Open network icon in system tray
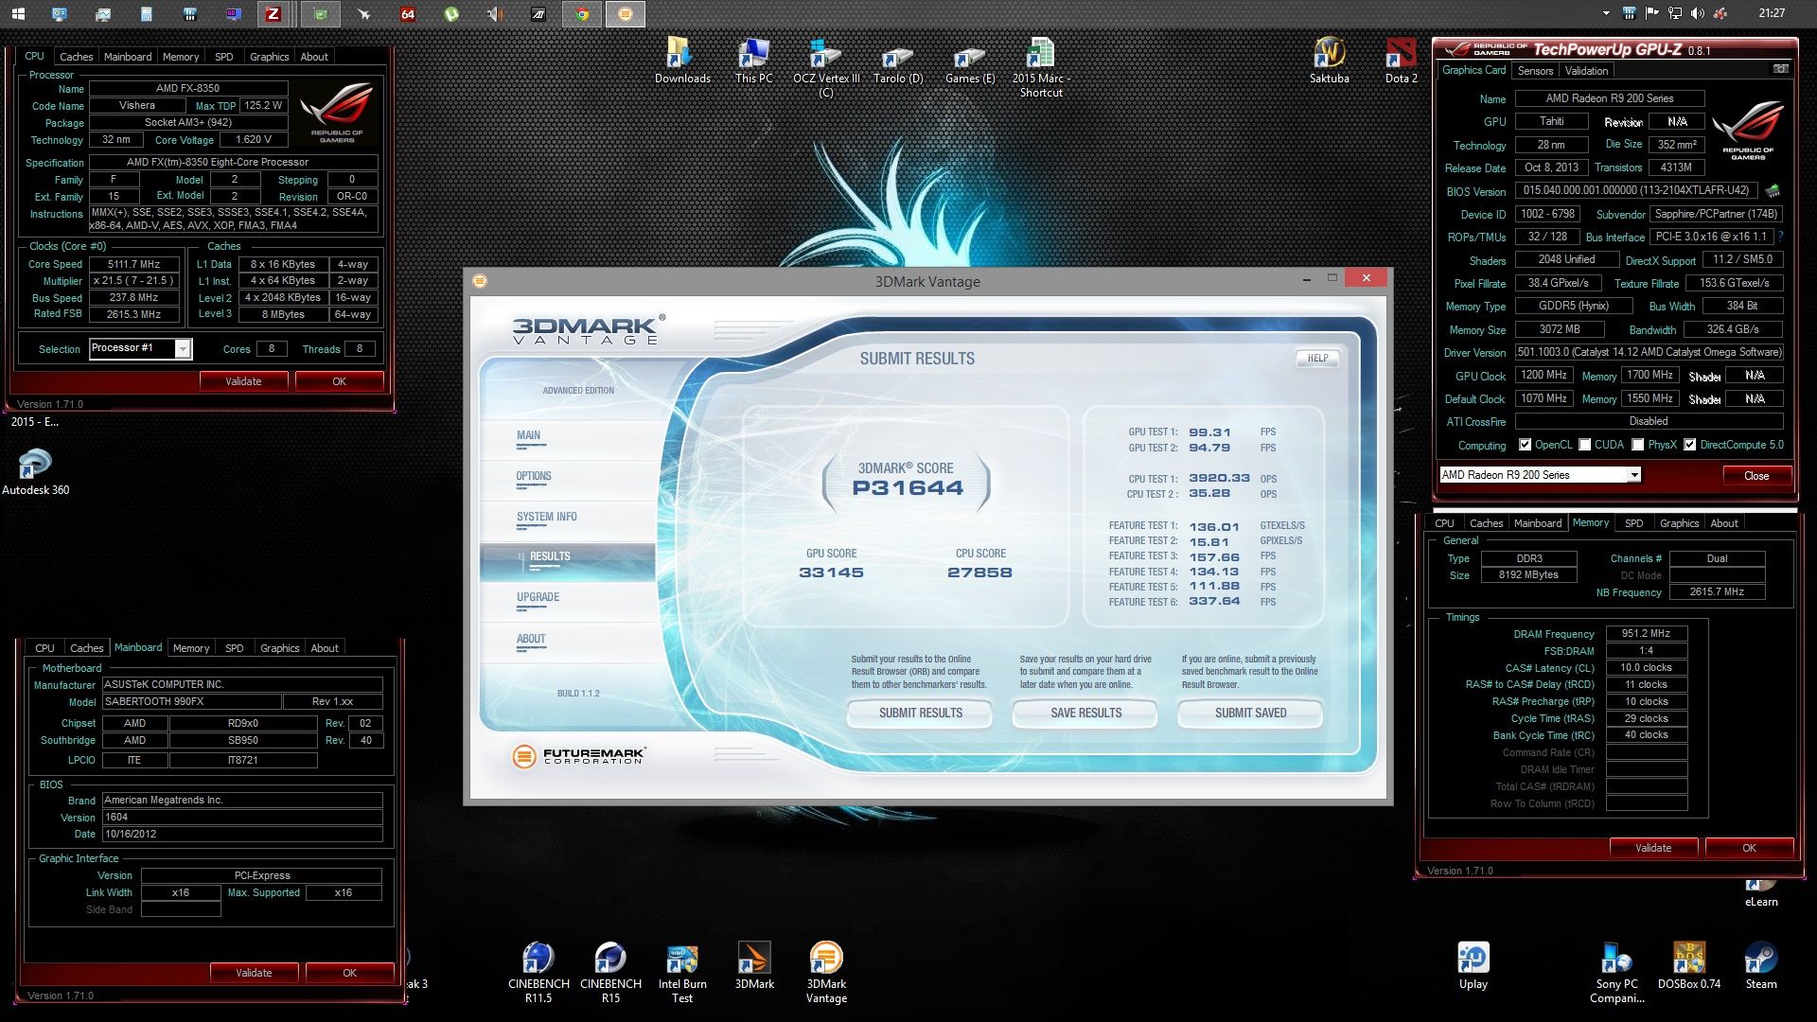 pos(1675,13)
